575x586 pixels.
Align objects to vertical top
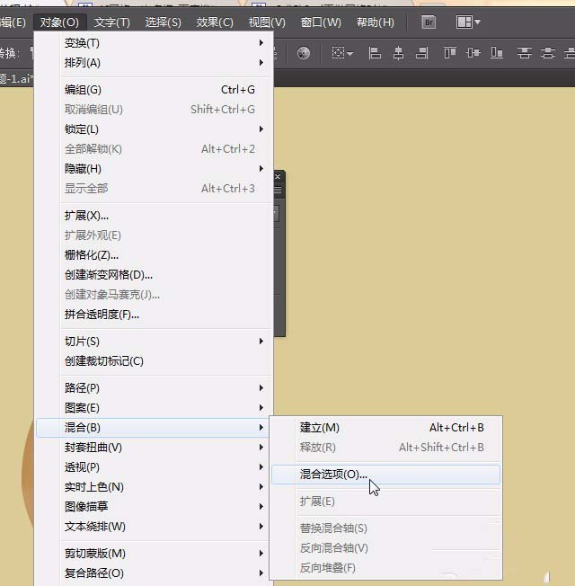(450, 53)
